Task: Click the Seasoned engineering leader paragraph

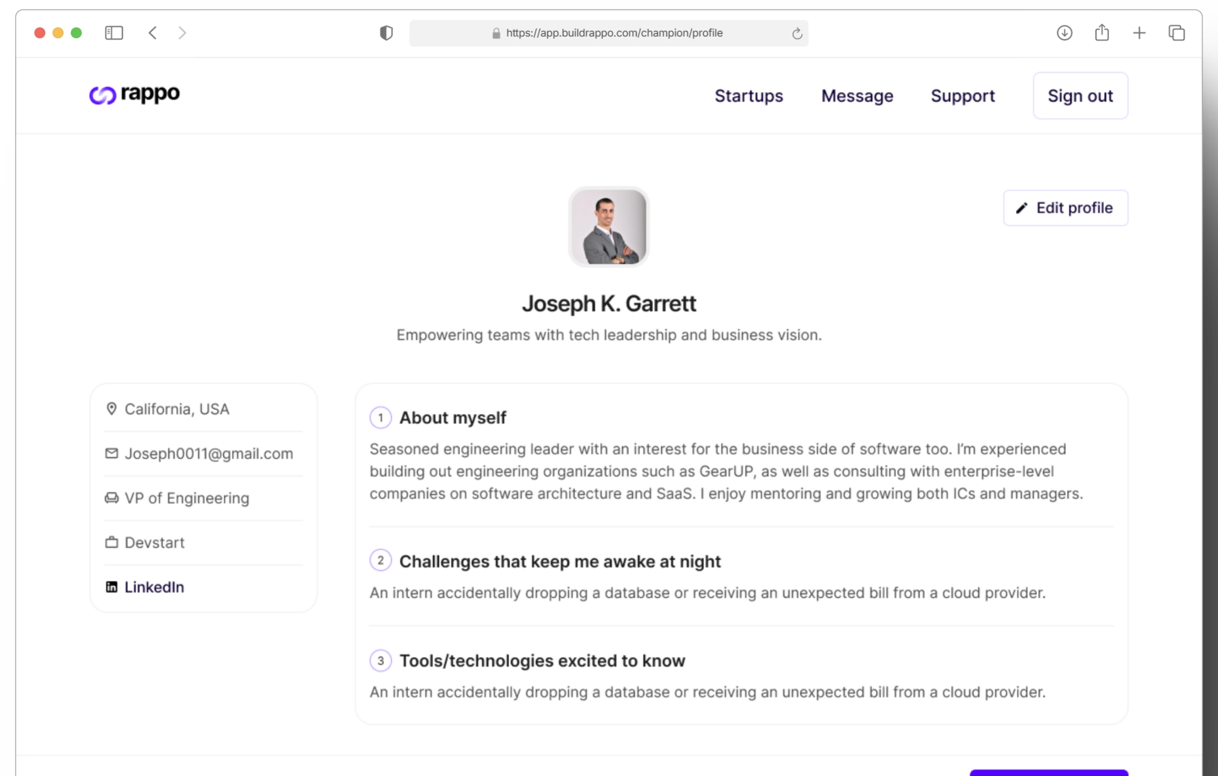Action: 726,471
